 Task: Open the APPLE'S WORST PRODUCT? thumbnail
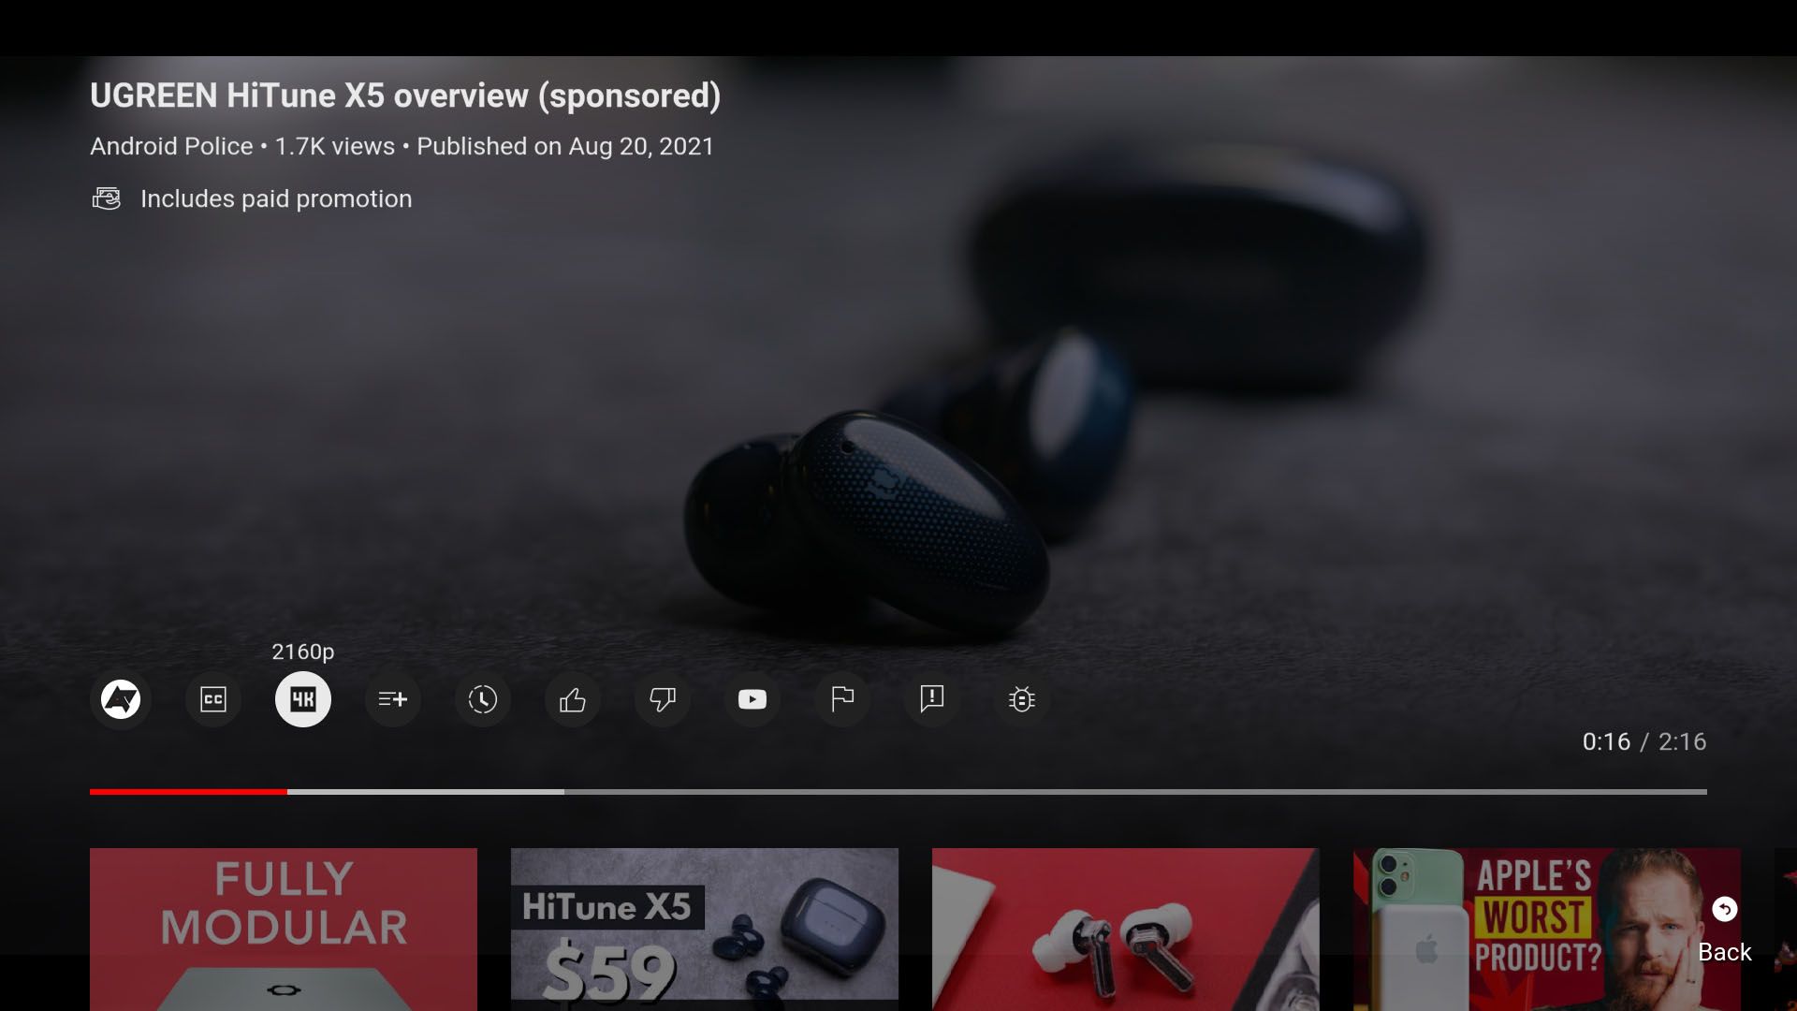[x=1547, y=929]
